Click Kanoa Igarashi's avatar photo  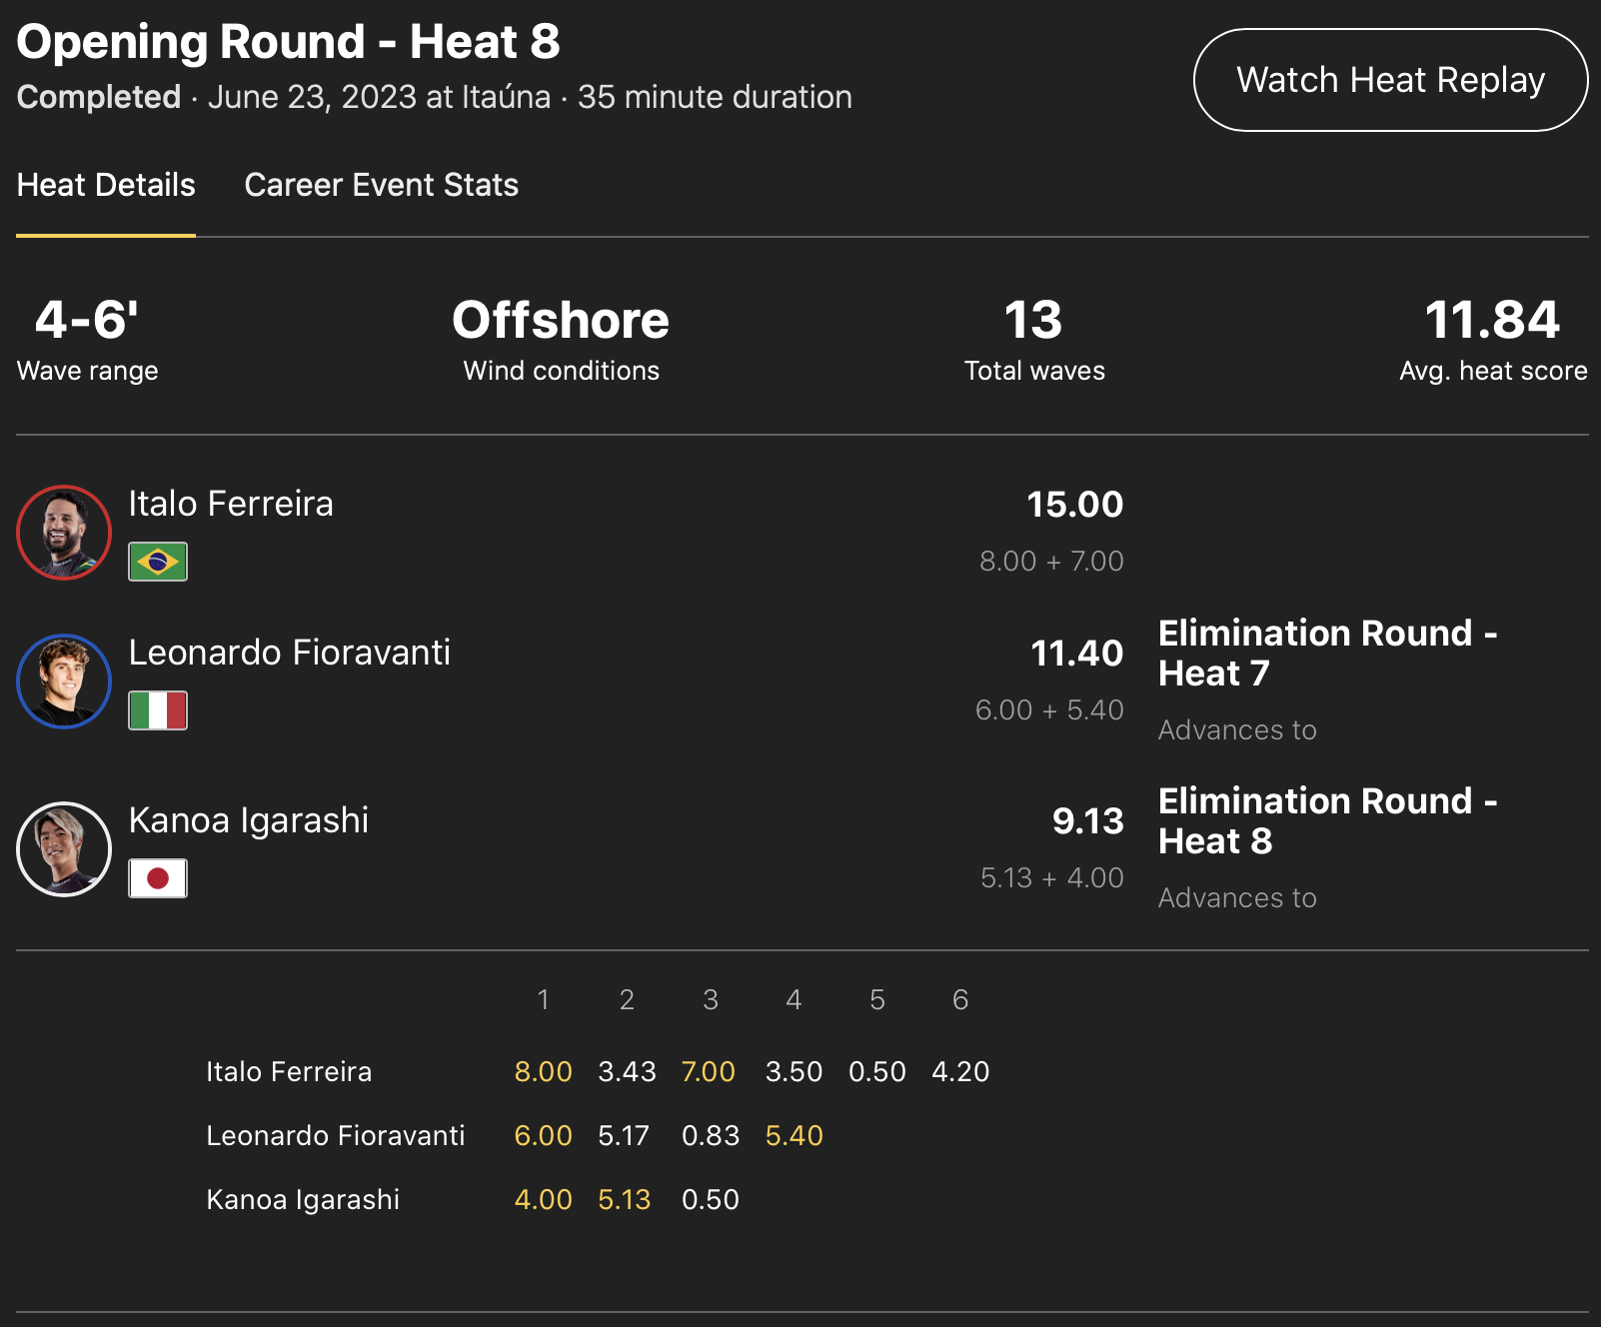tap(64, 849)
